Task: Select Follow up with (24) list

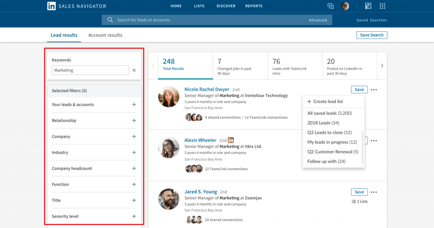Action: click(326, 161)
